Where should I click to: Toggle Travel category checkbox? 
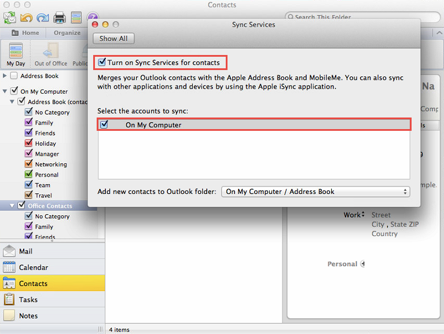[x=28, y=194]
